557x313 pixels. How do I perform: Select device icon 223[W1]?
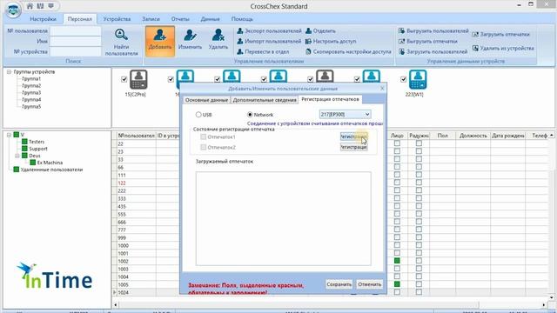pos(418,79)
